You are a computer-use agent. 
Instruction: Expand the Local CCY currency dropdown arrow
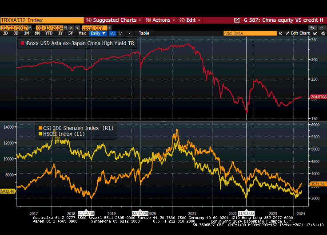(110, 28)
